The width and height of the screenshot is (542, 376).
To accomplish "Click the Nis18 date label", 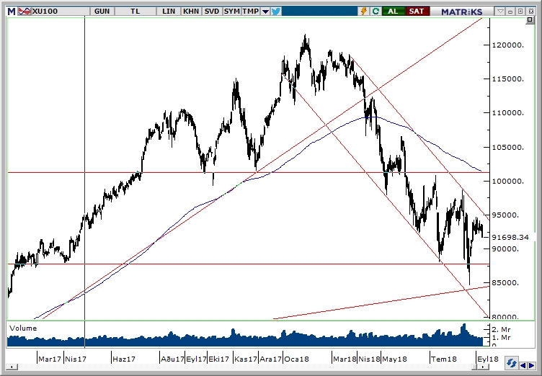I will click(369, 359).
